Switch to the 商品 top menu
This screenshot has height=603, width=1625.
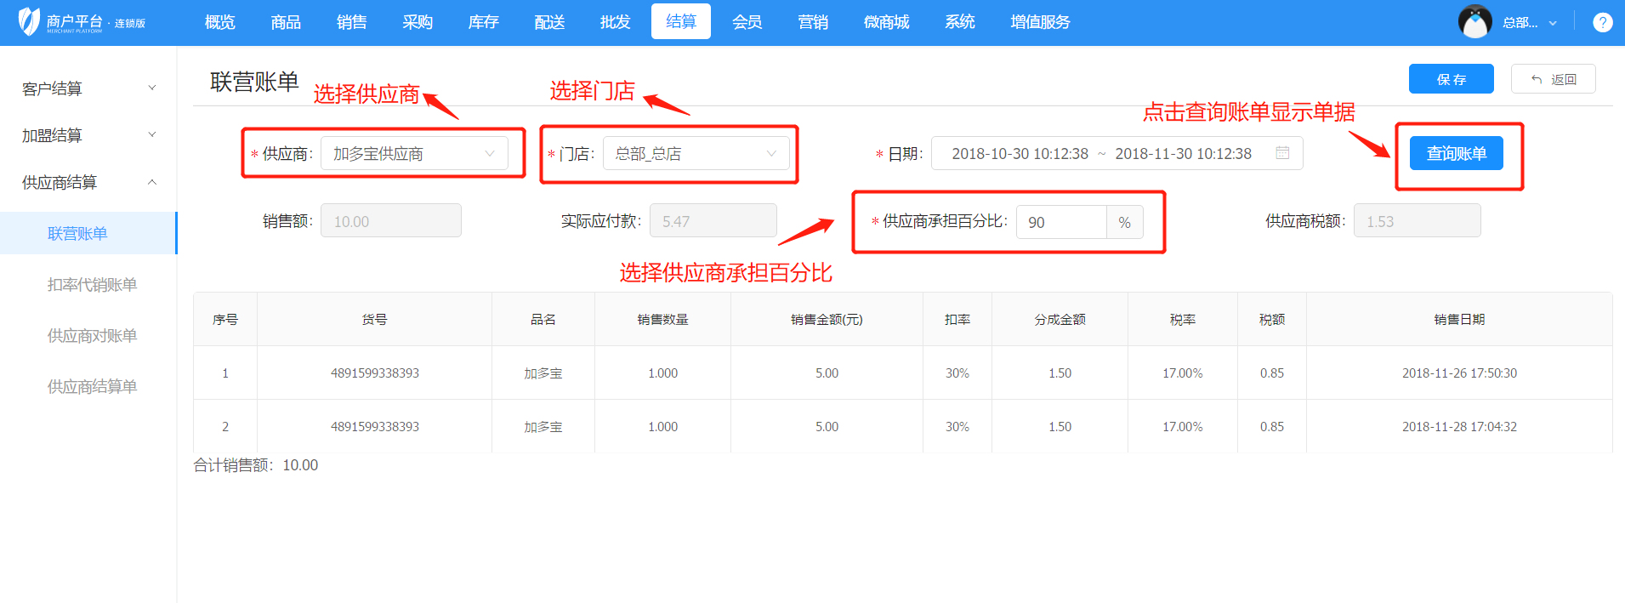tap(286, 22)
